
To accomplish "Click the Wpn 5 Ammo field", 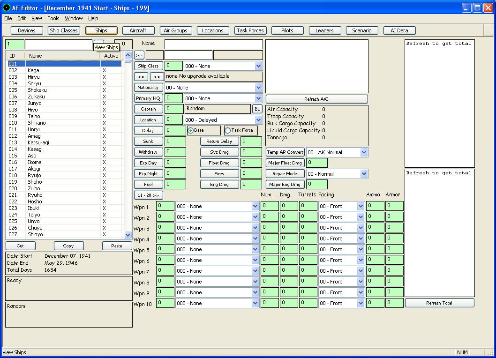I will coord(375,249).
